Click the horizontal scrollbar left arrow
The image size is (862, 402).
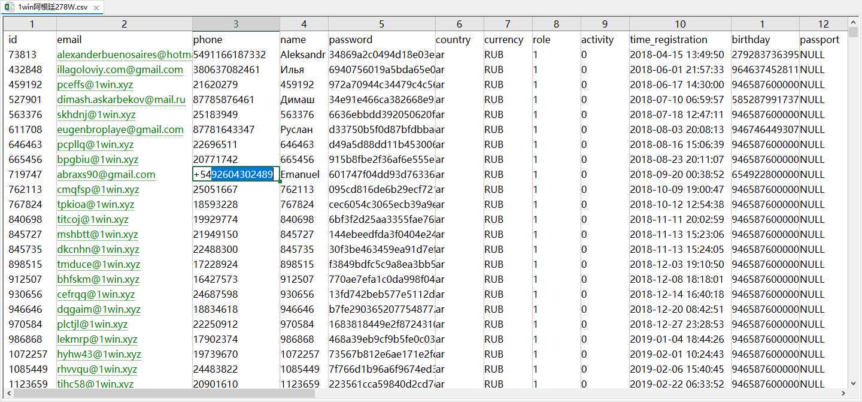(8, 394)
